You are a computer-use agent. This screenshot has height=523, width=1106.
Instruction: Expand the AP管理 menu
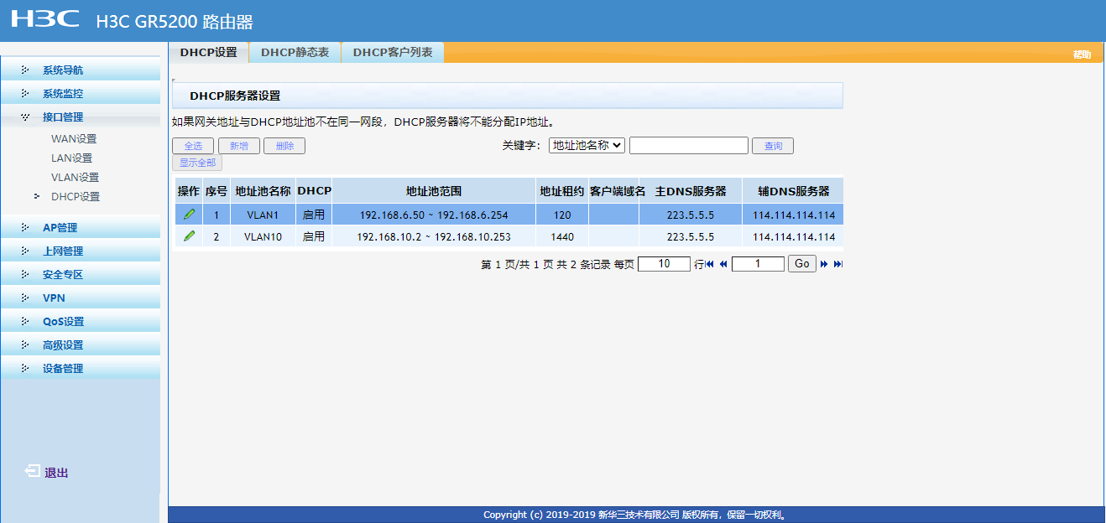pyautogui.click(x=80, y=228)
